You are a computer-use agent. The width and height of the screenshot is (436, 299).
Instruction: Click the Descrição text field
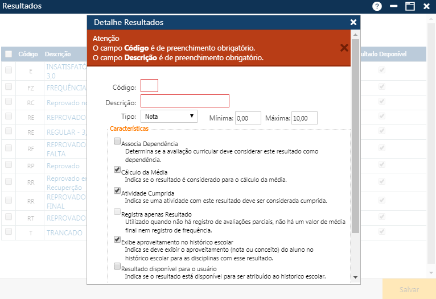tap(184, 101)
